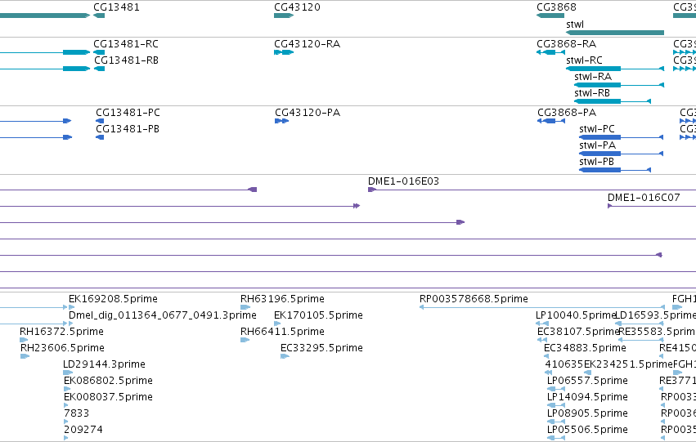Select the feature labeled 7833
The width and height of the screenshot is (696, 442).
tap(66, 422)
